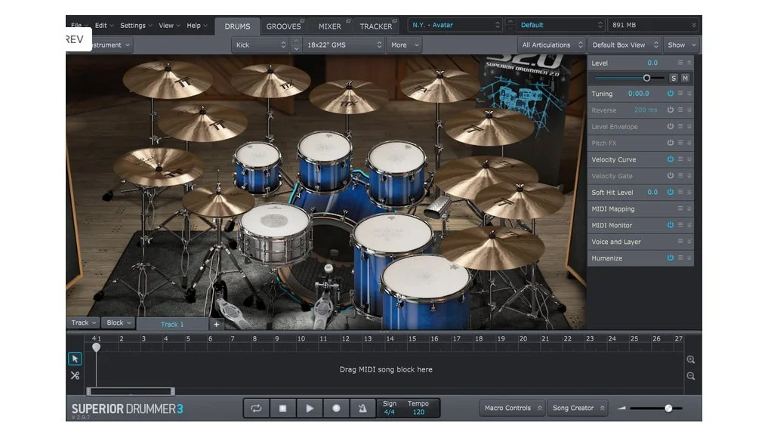The width and height of the screenshot is (768, 432).
Task: Open the All Articulations dropdown
Action: click(552, 45)
